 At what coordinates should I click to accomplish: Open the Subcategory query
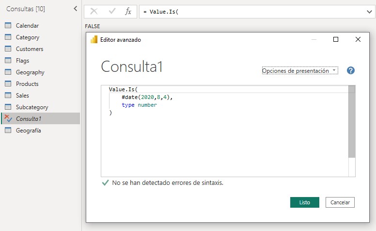[31, 107]
